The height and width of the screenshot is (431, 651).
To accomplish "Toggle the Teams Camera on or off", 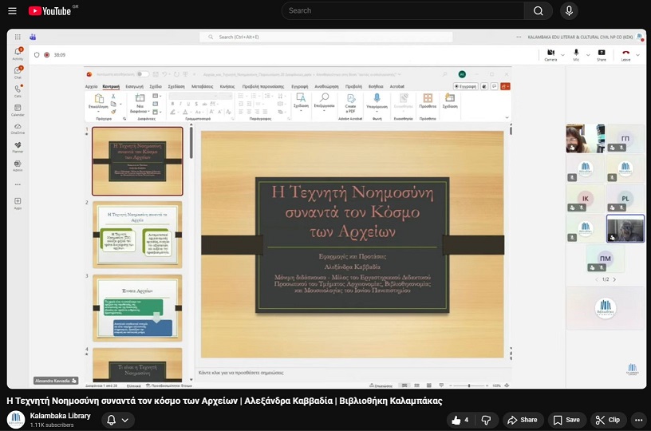I will 550,53.
